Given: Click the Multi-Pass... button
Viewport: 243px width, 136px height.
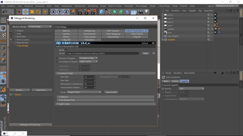Looking at the screenshot, I should pos(42,90).
